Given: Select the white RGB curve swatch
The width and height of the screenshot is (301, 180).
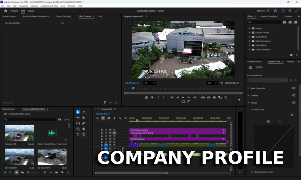Looking at the screenshot, I should pos(268,121).
